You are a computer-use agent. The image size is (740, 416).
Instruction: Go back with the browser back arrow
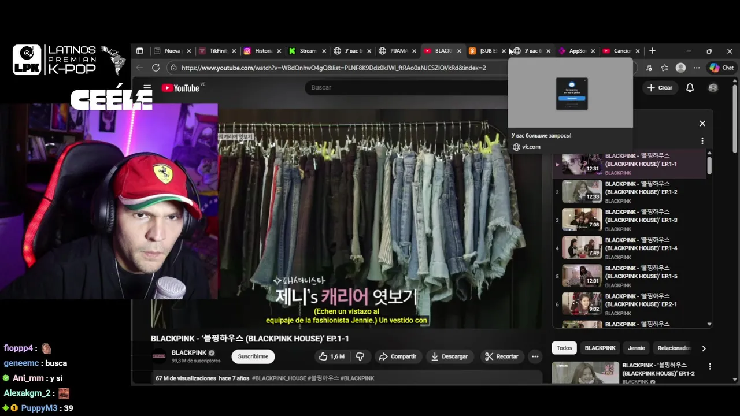click(x=139, y=68)
